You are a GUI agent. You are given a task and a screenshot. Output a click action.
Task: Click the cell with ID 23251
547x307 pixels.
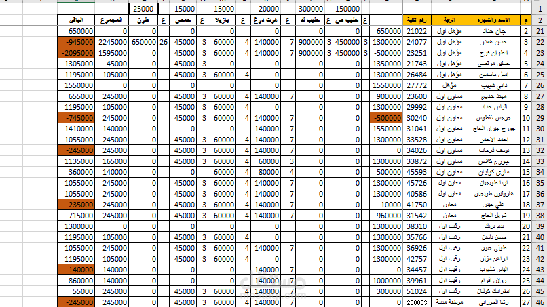(417, 53)
